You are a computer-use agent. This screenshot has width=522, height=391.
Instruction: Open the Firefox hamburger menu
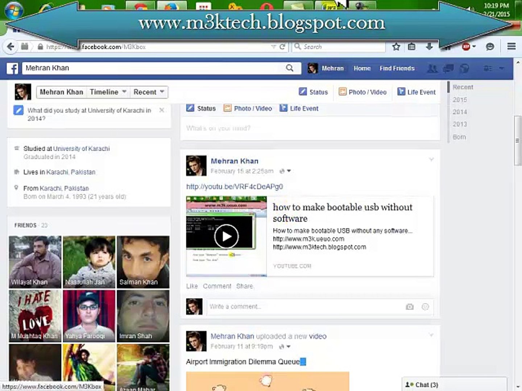[x=511, y=46]
